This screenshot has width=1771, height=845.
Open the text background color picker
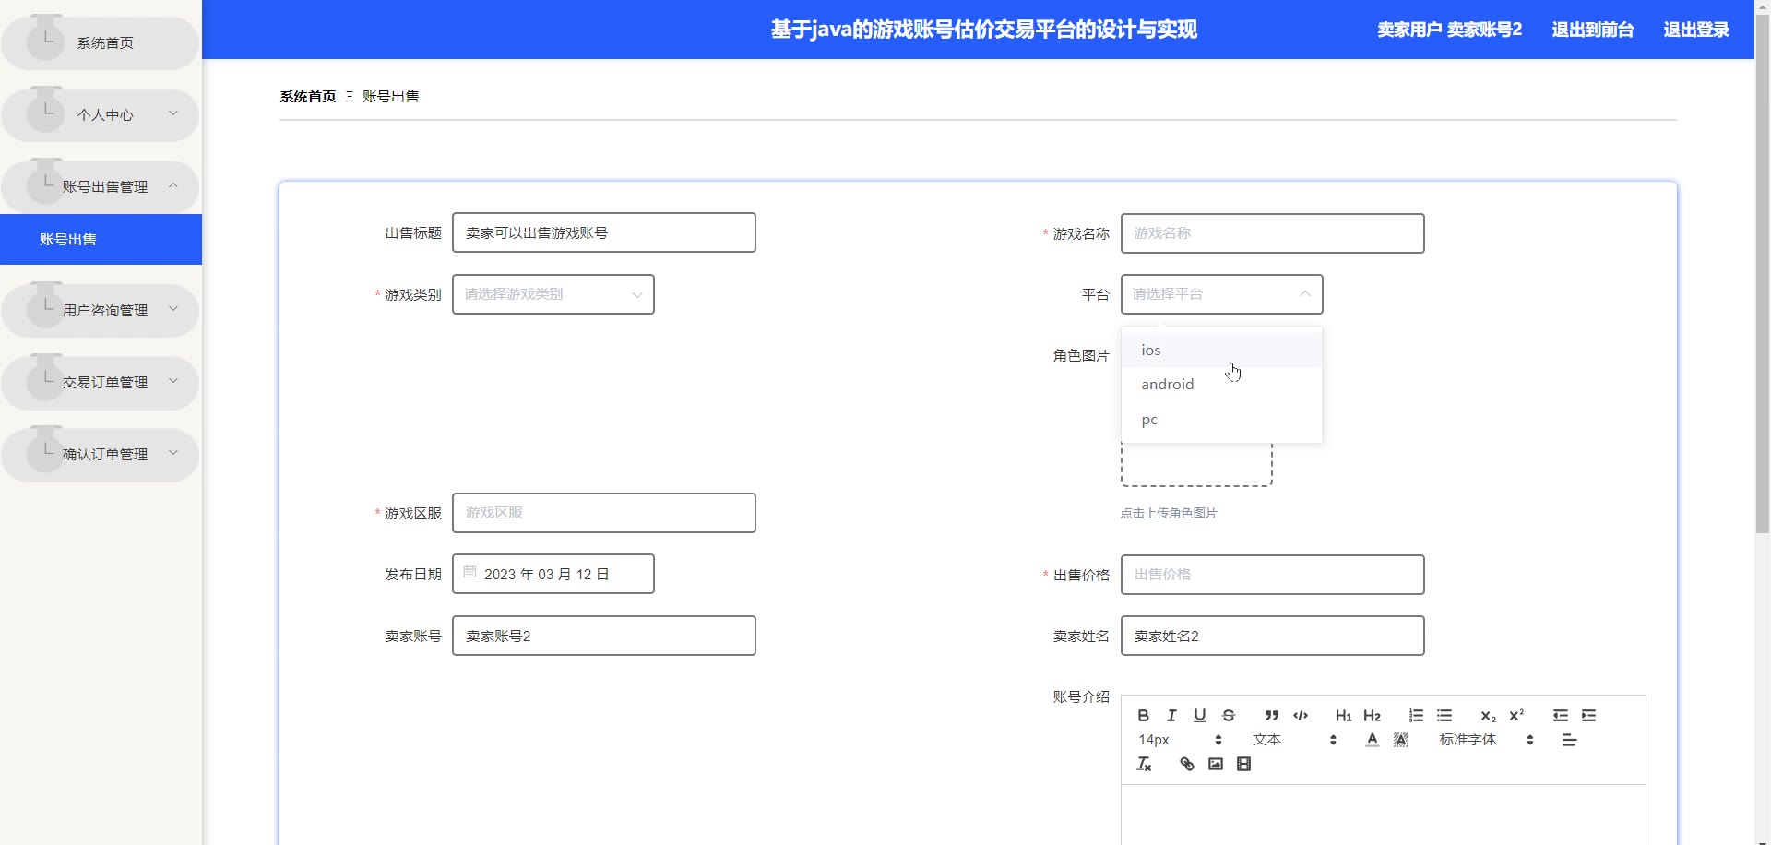(1401, 740)
